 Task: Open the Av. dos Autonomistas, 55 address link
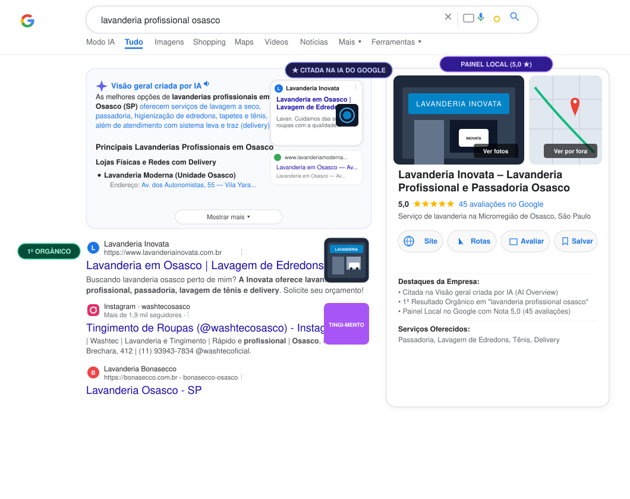click(199, 185)
